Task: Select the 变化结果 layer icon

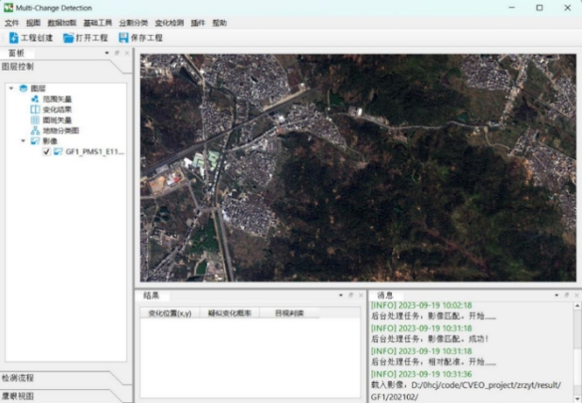Action: tap(35, 109)
